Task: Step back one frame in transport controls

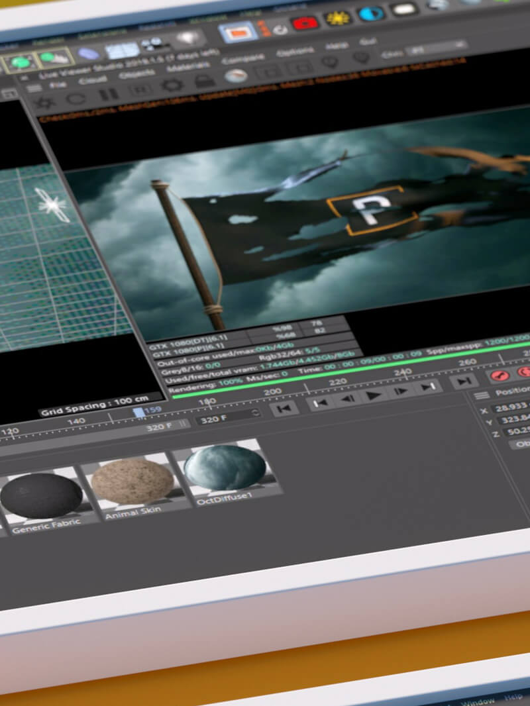Action: pos(347,399)
